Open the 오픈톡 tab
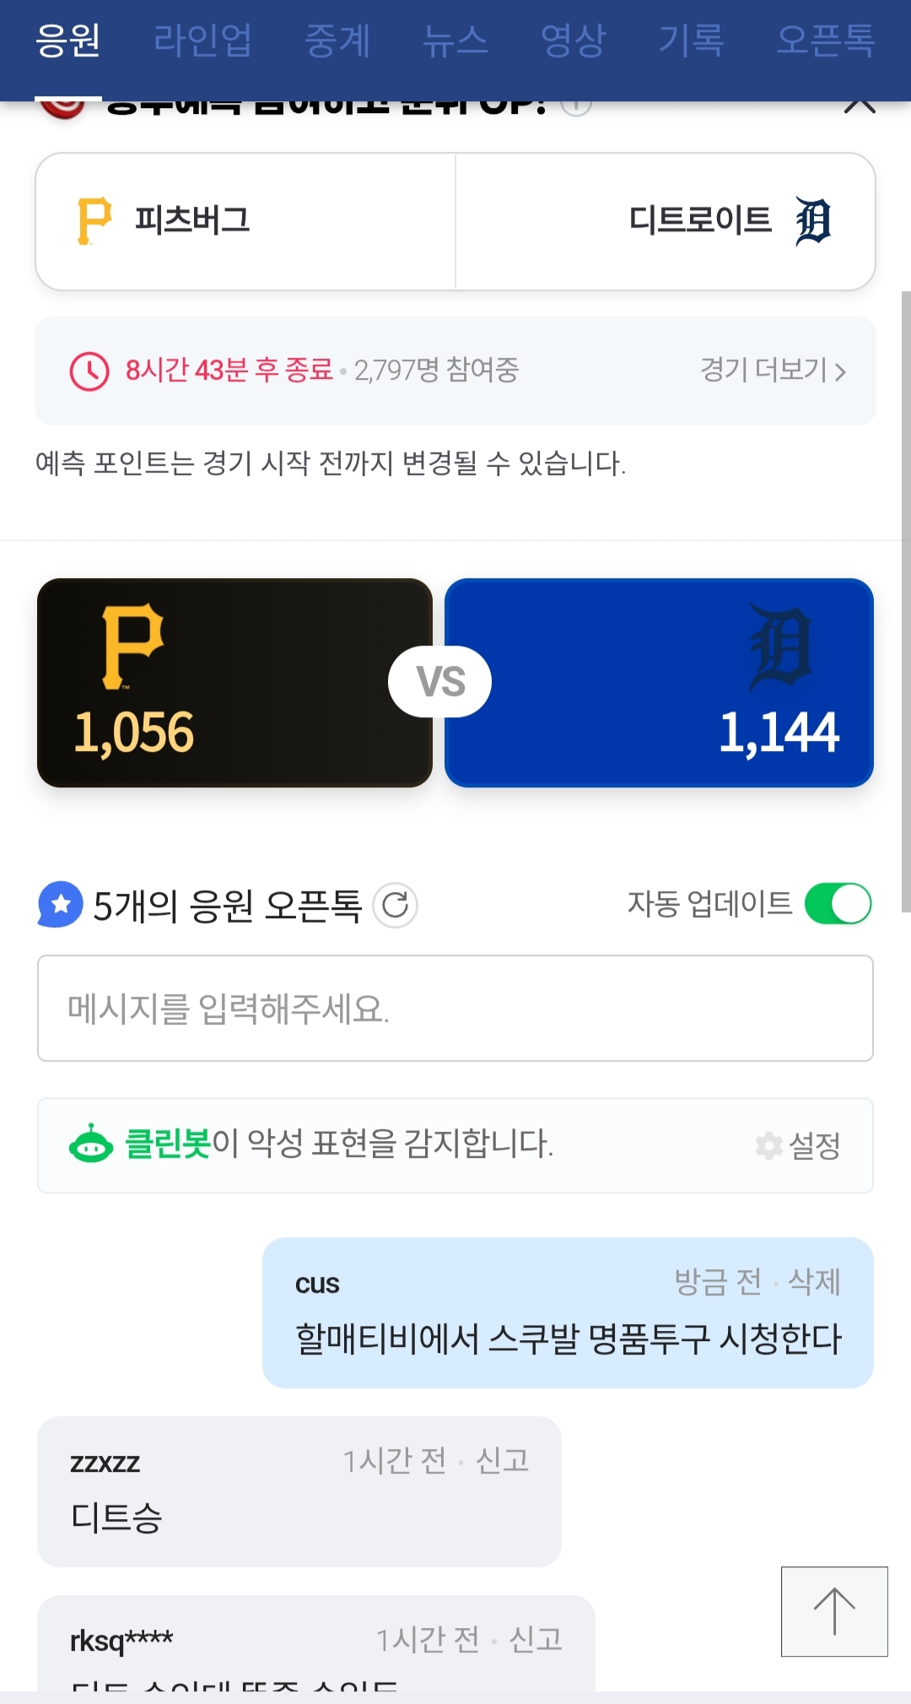911x1704 pixels. point(825,41)
